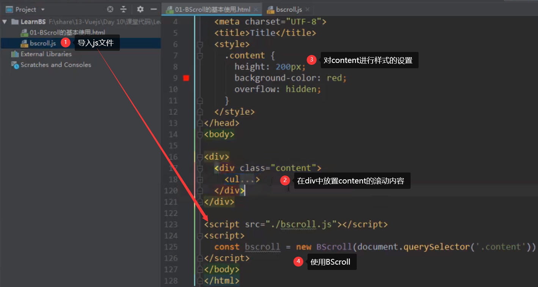Select the LearnBS project folder
The width and height of the screenshot is (538, 287).
pyautogui.click(x=33, y=22)
